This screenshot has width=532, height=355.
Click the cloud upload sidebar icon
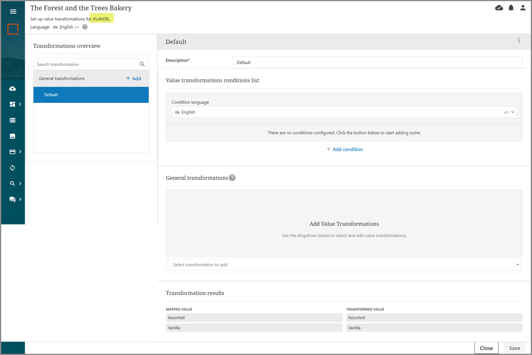click(13, 89)
